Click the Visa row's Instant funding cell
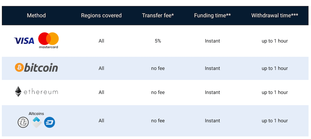This screenshot has width=311, height=139. pyautogui.click(x=213, y=41)
